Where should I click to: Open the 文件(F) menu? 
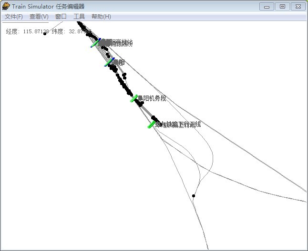pyautogui.click(x=13, y=17)
